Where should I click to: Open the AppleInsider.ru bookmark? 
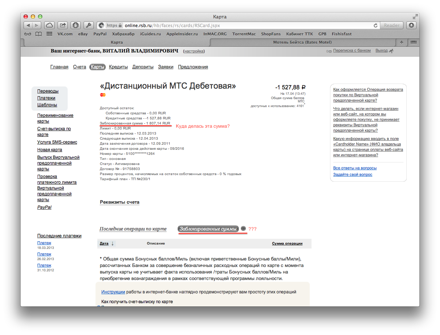(x=182, y=34)
